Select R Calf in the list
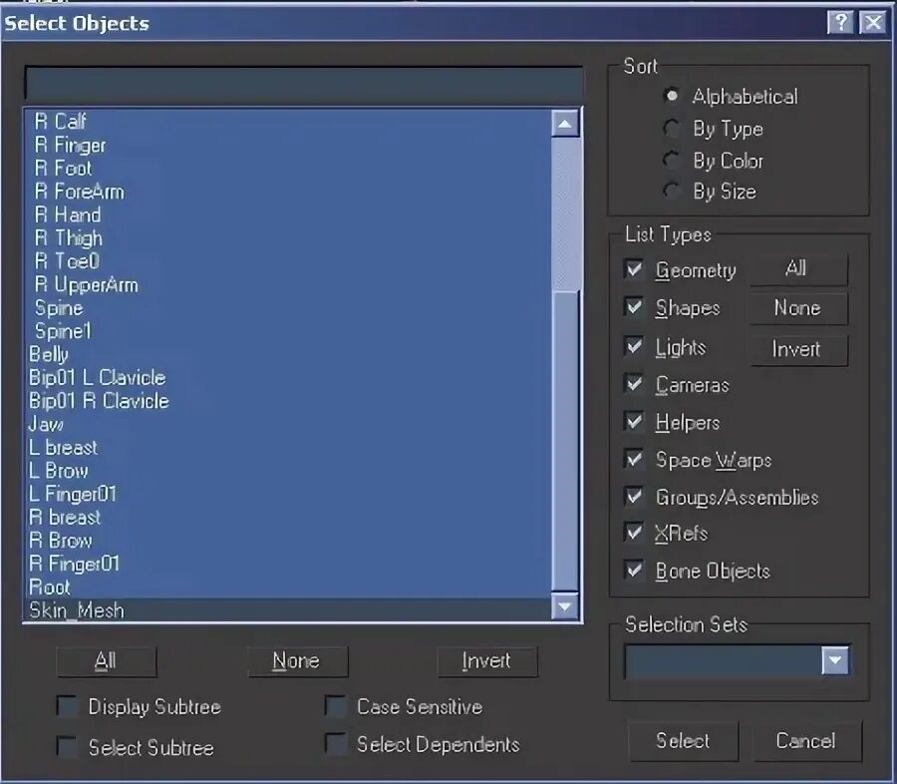The width and height of the screenshot is (897, 784). point(288,122)
